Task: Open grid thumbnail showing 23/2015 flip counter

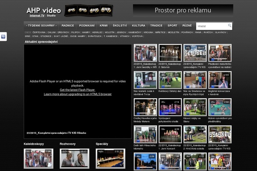Action: [x=195, y=53]
